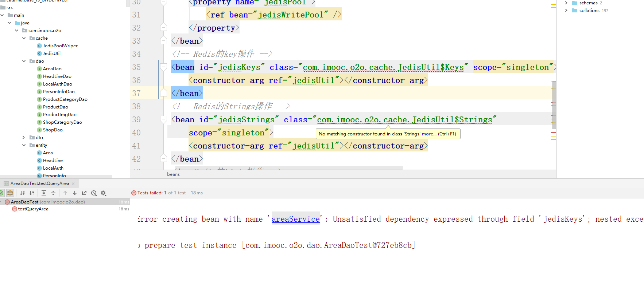Export the test results

click(84, 193)
